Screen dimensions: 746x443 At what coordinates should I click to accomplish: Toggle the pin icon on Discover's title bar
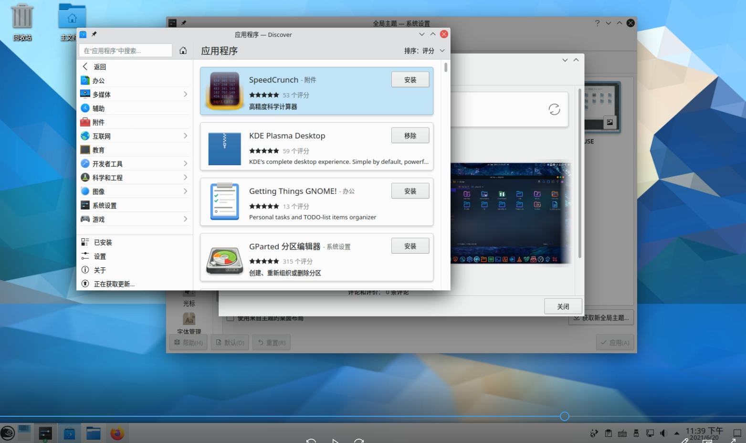94,34
